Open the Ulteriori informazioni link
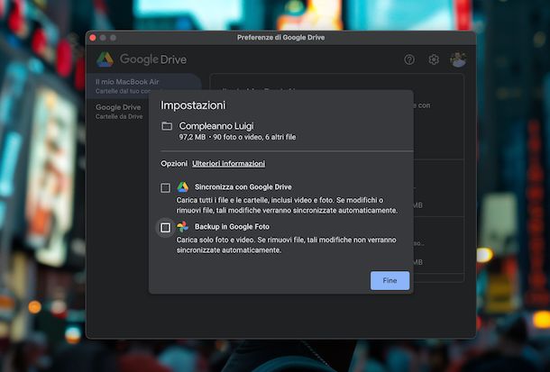This screenshot has height=372, width=550. click(228, 164)
